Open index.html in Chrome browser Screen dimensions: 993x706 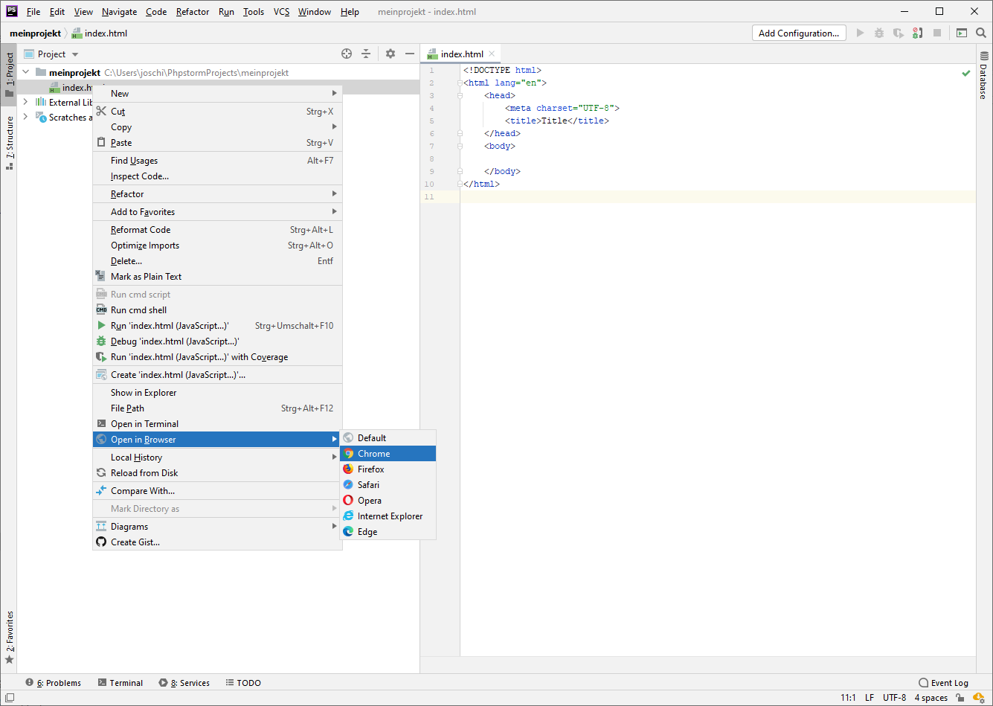(373, 454)
